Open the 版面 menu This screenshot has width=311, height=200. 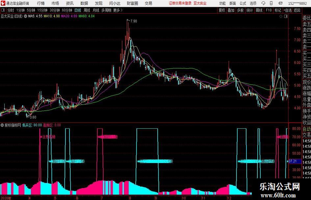click(x=233, y=3)
